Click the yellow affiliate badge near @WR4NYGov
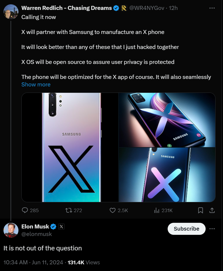Viewport: 223px width, 271px height. click(124, 8)
